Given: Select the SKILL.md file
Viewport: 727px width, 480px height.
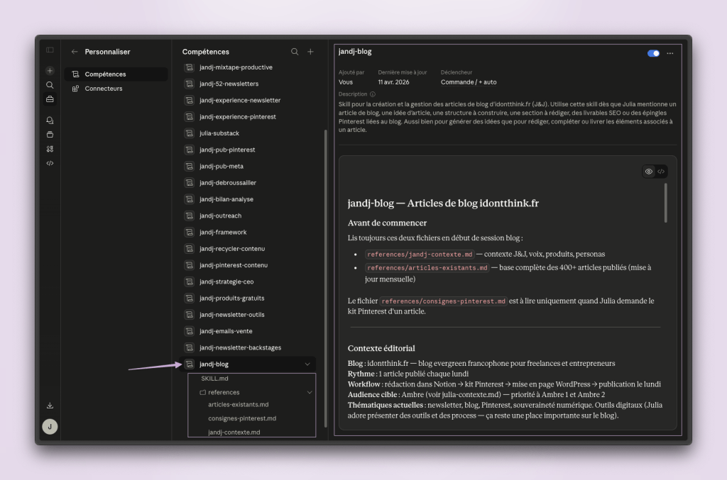Looking at the screenshot, I should click(x=214, y=379).
